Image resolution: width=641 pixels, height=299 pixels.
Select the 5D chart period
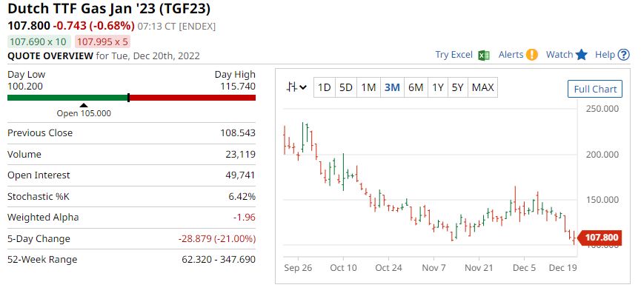[x=345, y=87]
